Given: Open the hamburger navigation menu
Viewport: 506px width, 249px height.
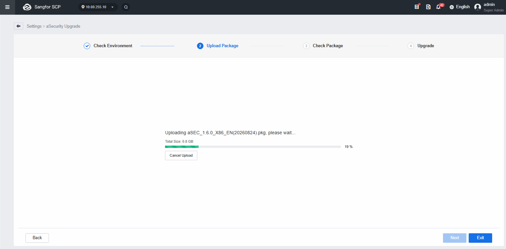Looking at the screenshot, I should 7,7.
